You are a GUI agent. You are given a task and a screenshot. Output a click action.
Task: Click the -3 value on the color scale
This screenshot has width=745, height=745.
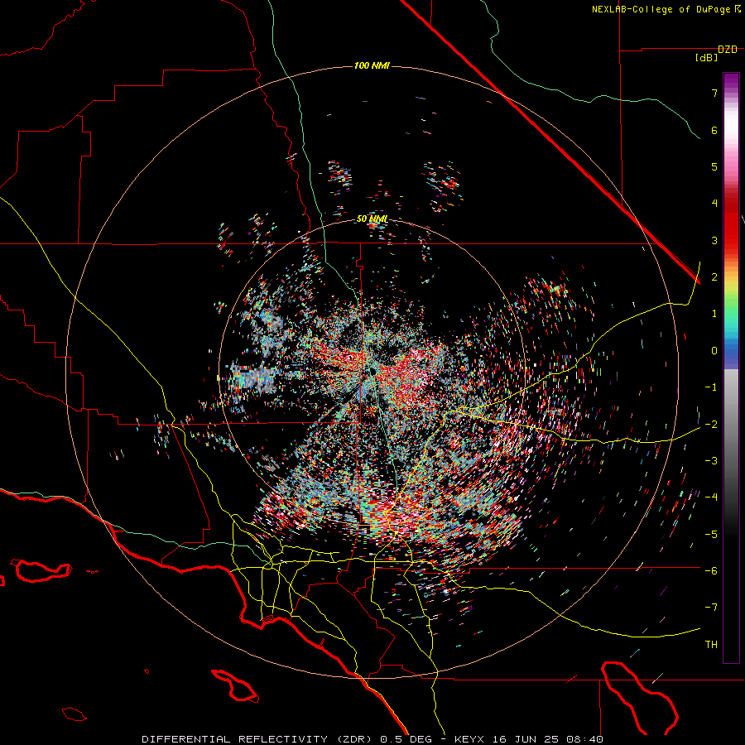click(711, 461)
